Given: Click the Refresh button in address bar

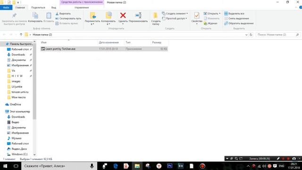Looking at the screenshot, I should coord(251,34).
